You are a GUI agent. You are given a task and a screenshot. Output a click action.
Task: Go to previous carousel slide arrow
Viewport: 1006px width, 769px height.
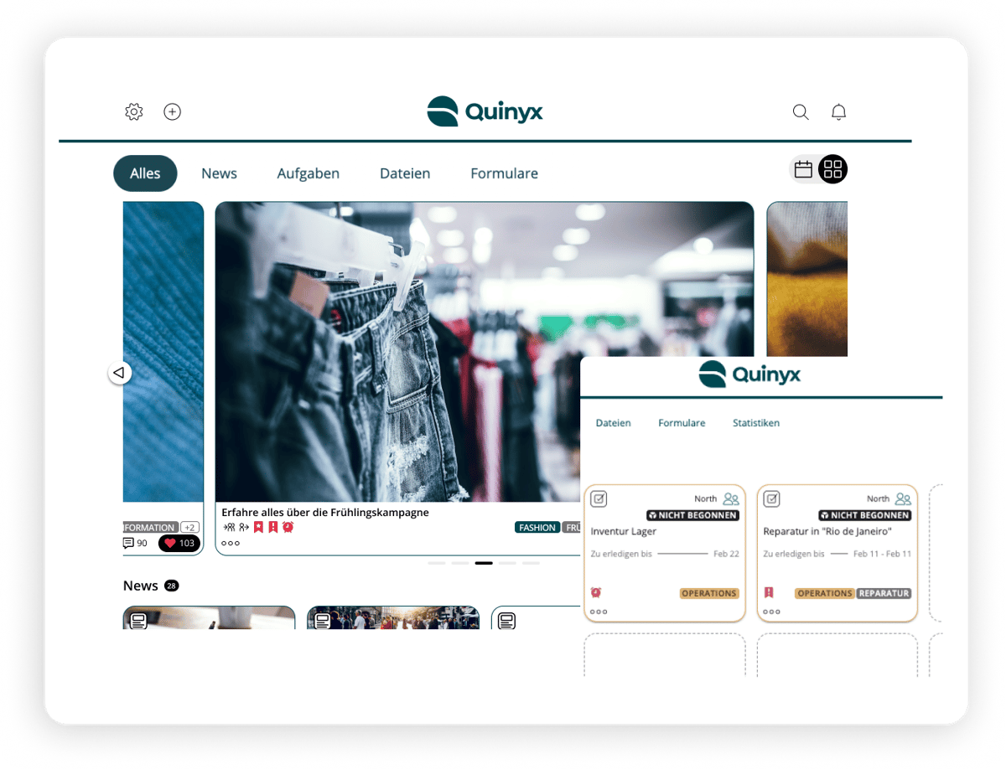(x=120, y=373)
